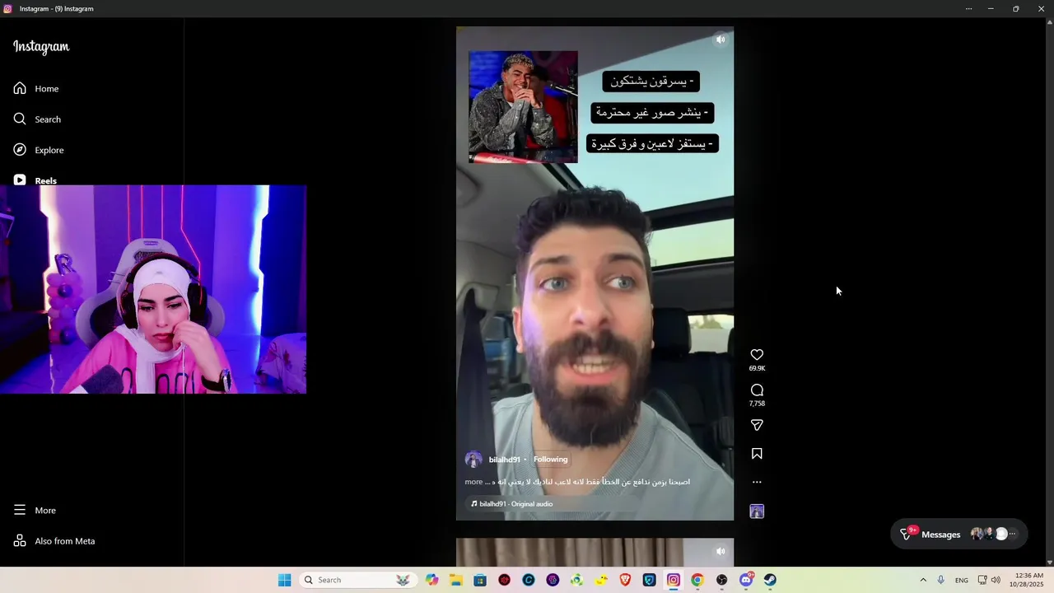1054x593 pixels.
Task: Open Copilot from the taskbar
Action: 432,580
